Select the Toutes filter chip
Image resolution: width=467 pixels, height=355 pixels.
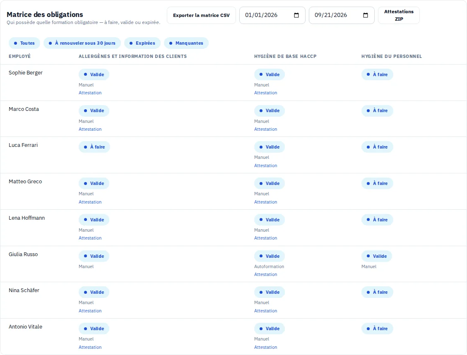pos(24,43)
